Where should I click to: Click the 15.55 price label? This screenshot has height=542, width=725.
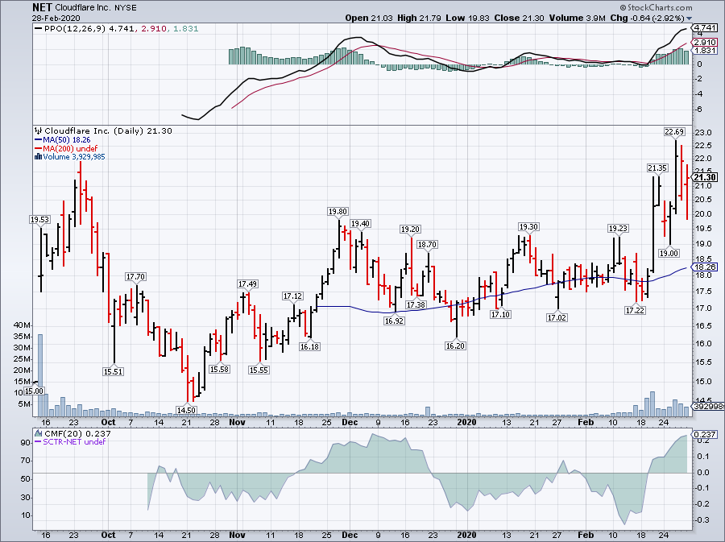pyautogui.click(x=259, y=370)
